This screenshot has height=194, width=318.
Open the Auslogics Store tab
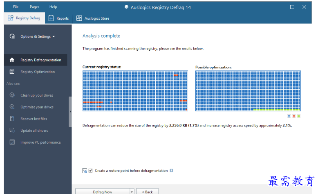[93, 18]
